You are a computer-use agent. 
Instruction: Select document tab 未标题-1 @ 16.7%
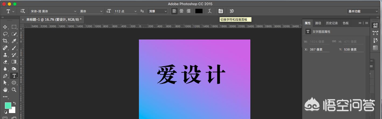pos(54,20)
